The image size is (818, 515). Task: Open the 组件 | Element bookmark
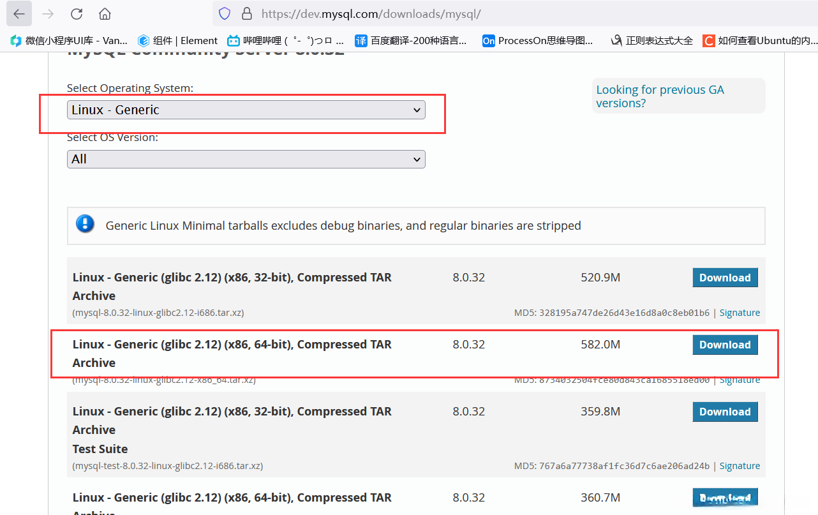point(178,41)
